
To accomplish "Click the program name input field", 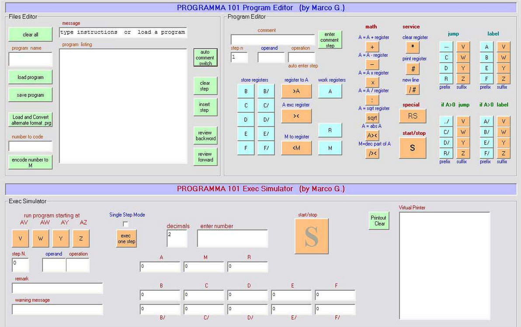I will coord(31,59).
